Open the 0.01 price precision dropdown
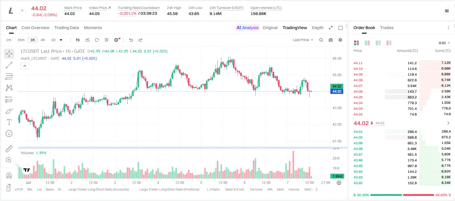 pos(444,43)
